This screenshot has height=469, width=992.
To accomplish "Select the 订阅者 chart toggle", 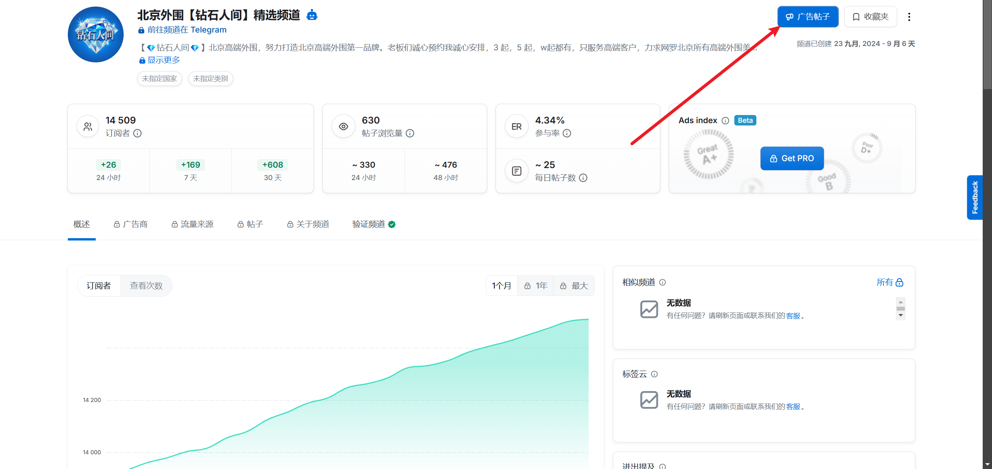I will 99,286.
